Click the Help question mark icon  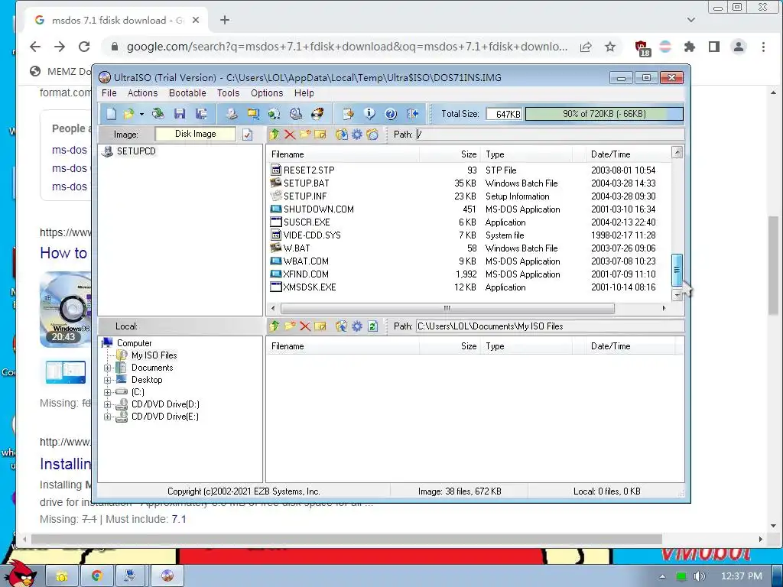[391, 114]
